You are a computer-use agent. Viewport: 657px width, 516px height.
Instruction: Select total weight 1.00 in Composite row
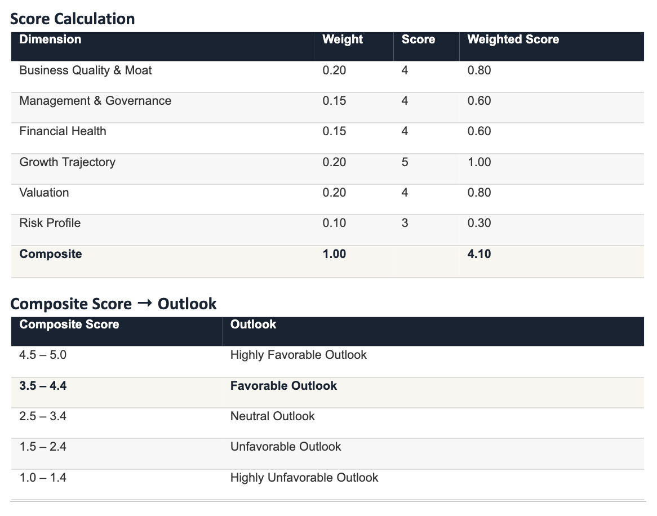tap(334, 254)
